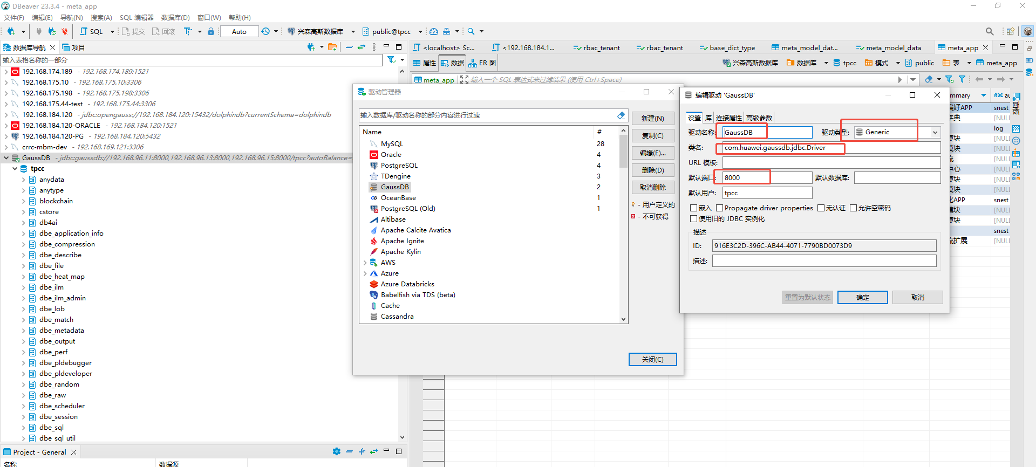Image resolution: width=1036 pixels, height=467 pixels.
Task: Click the link-with-editor arrows icon in navigator
Action: pyautogui.click(x=362, y=47)
